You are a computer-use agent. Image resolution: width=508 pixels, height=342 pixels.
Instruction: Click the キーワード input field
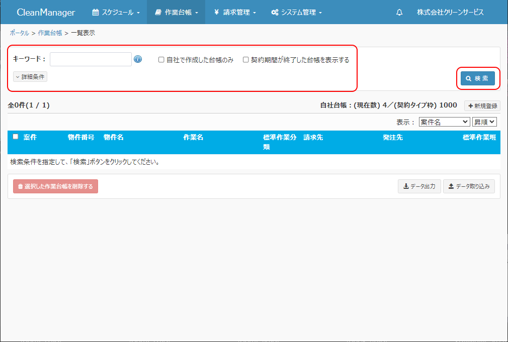[91, 59]
